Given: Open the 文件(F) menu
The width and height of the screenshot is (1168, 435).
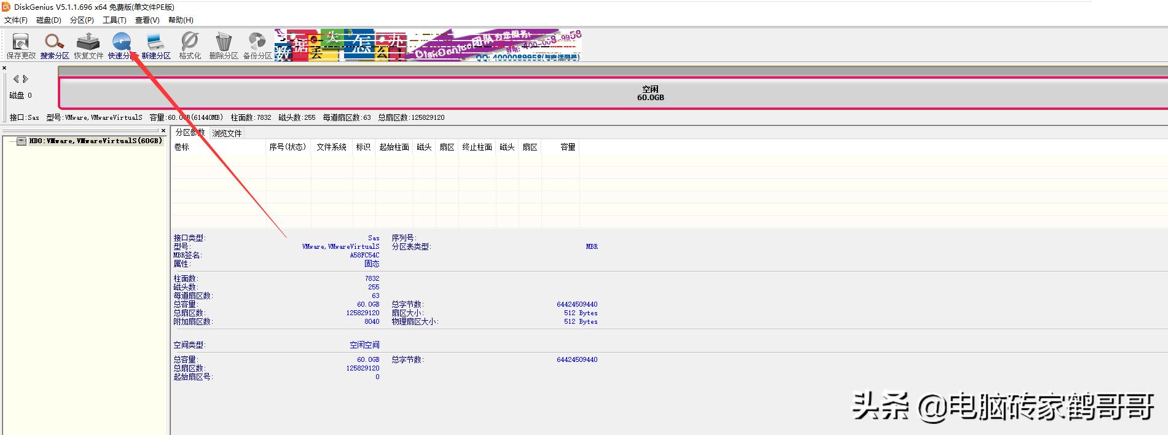Looking at the screenshot, I should pos(16,20).
